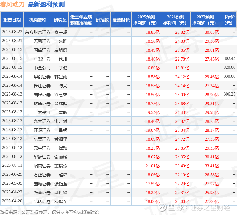Click researcher 洪吉然
237x215 pixels.
tap(61, 121)
